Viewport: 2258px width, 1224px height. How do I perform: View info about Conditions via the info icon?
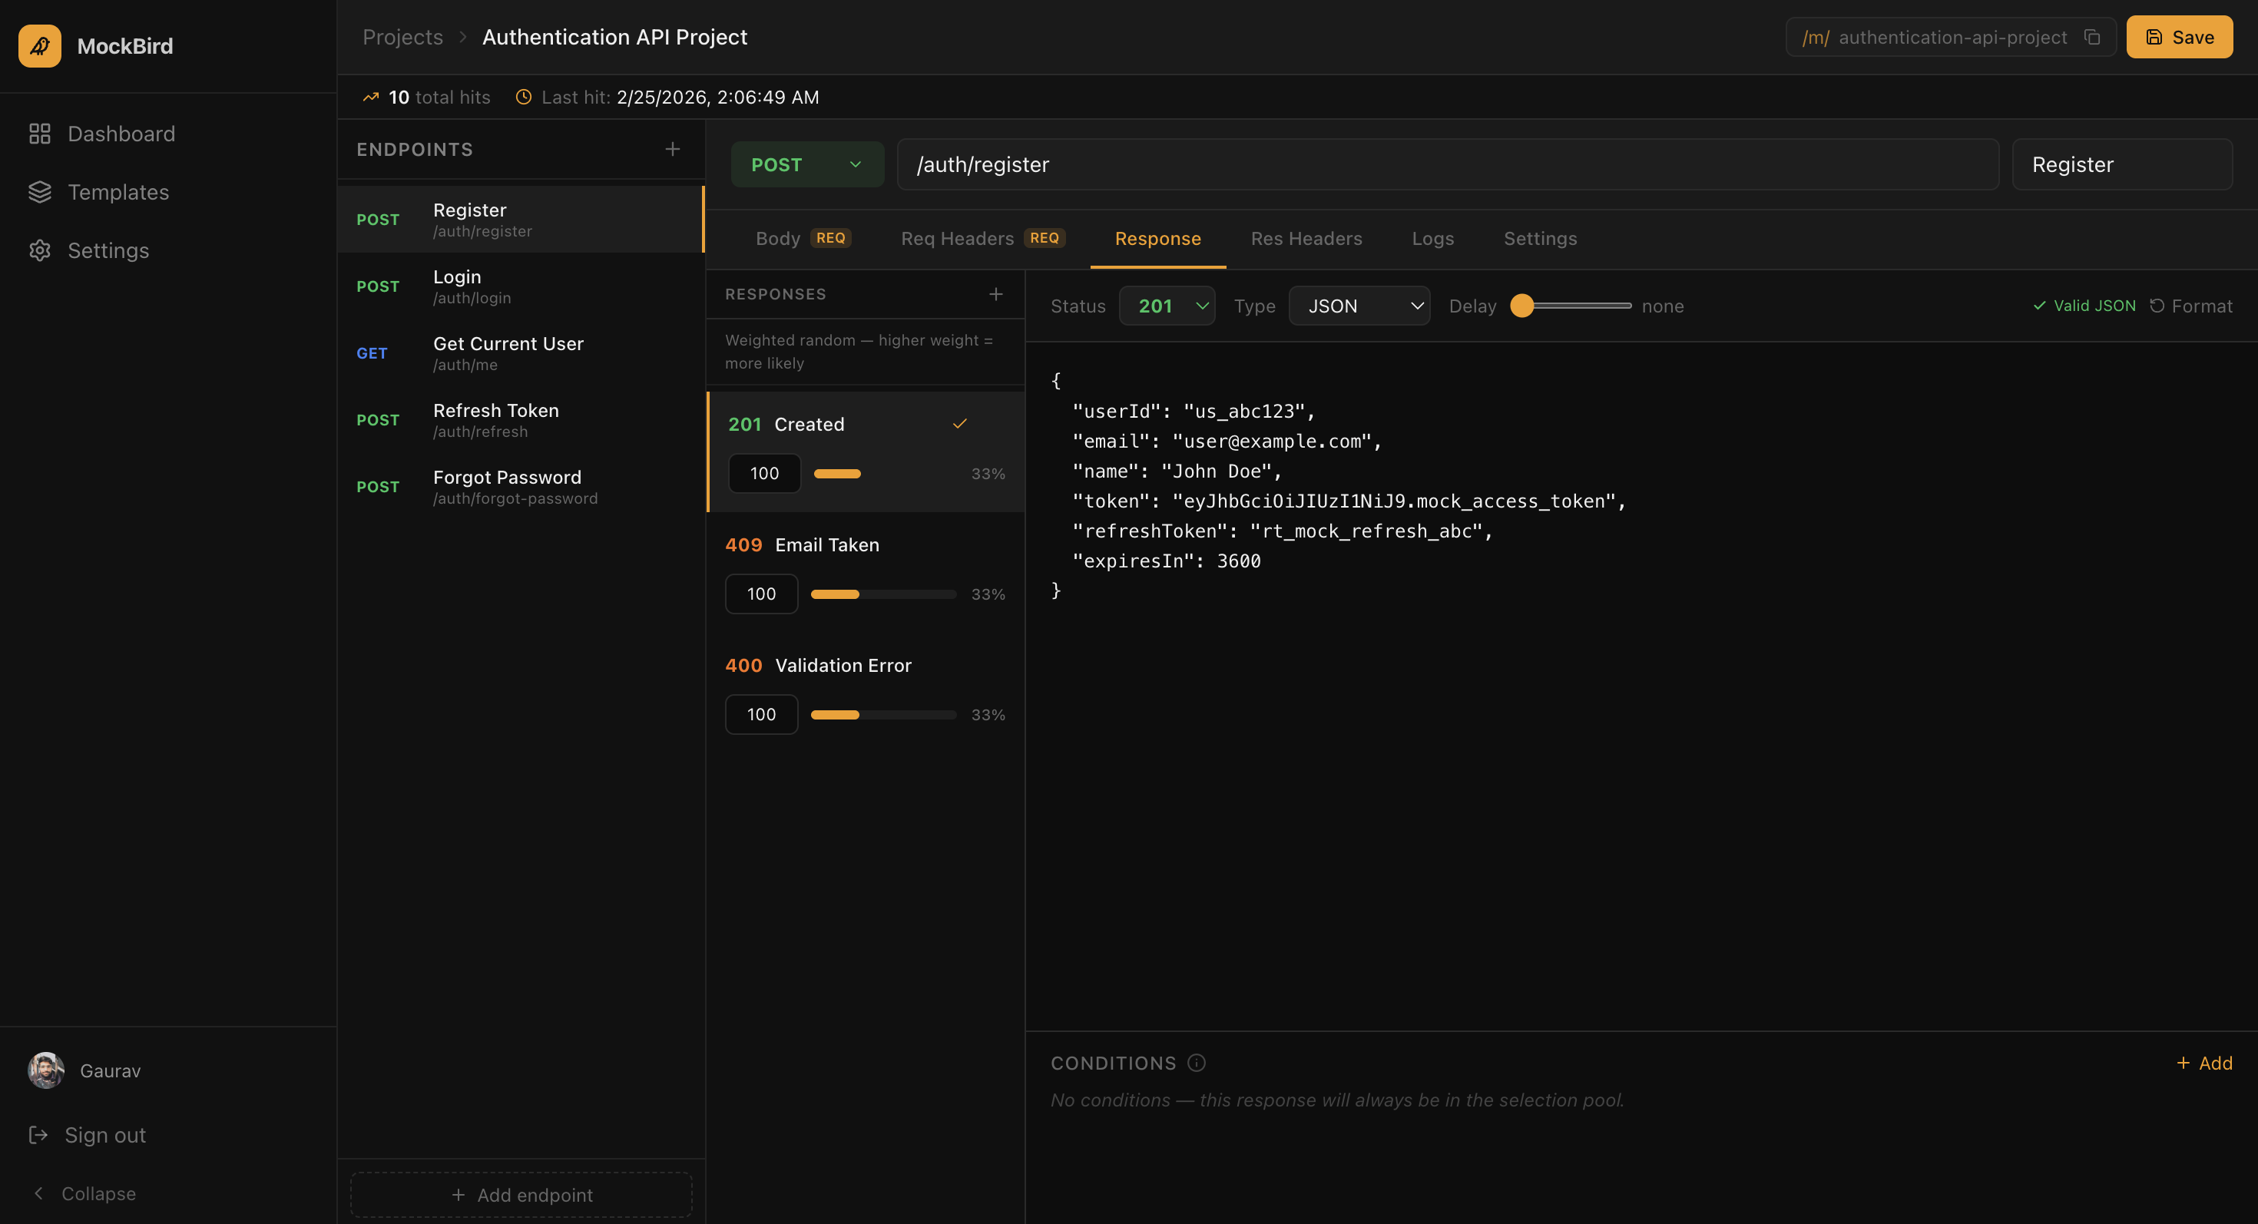(1197, 1063)
